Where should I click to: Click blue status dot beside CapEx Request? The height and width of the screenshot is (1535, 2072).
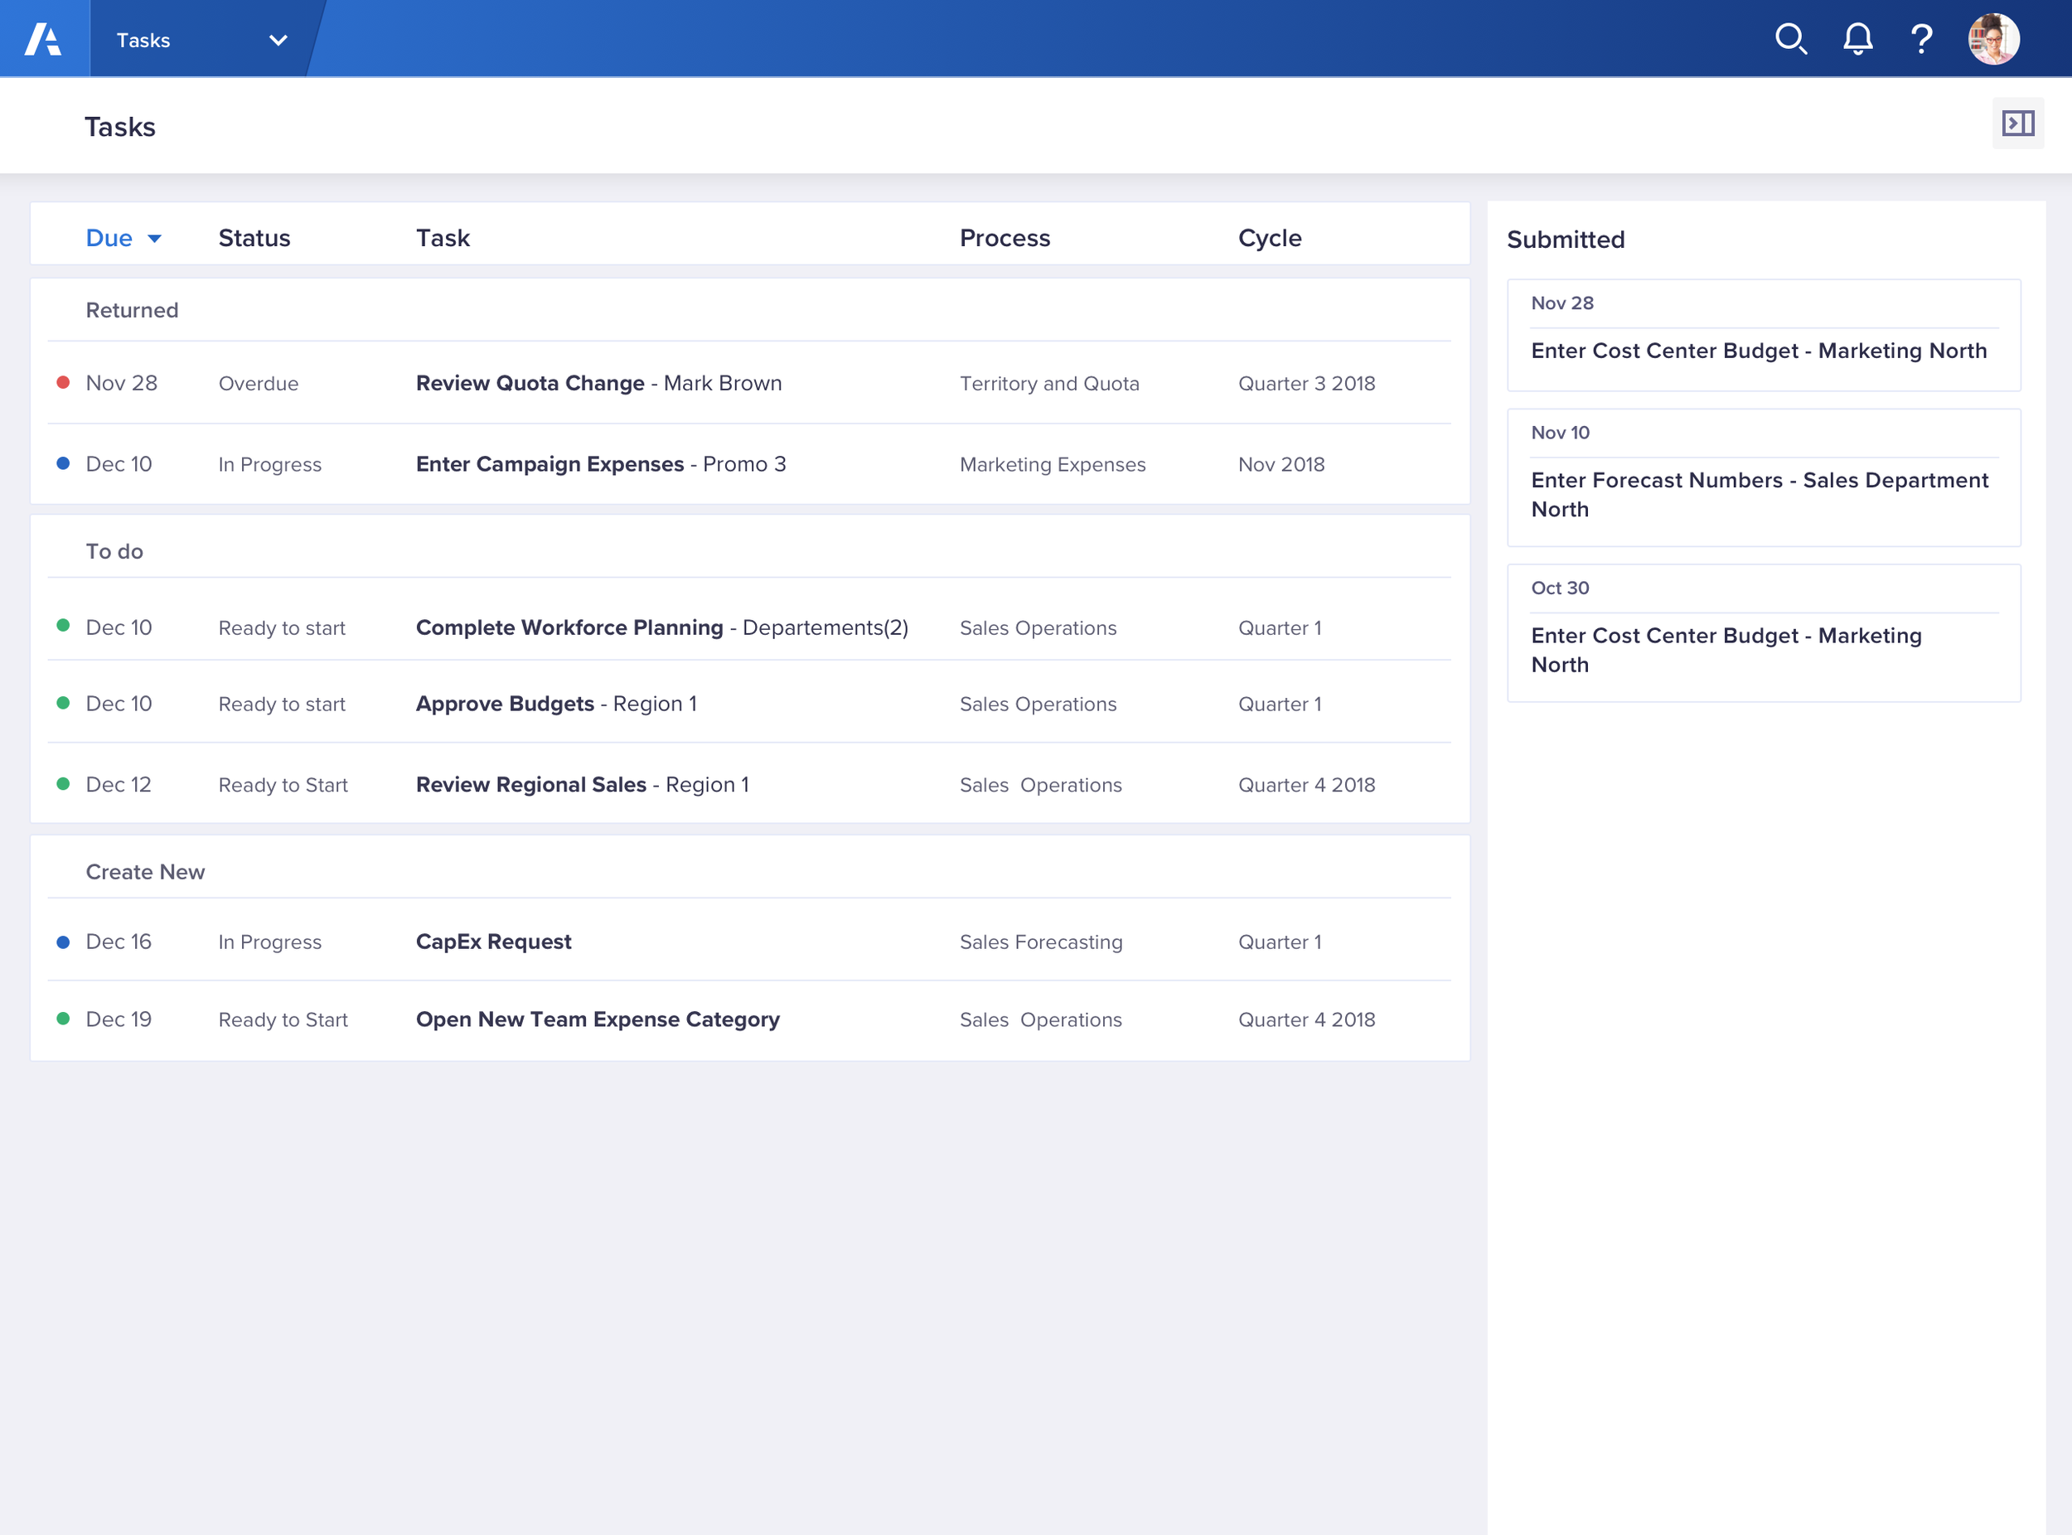63,942
